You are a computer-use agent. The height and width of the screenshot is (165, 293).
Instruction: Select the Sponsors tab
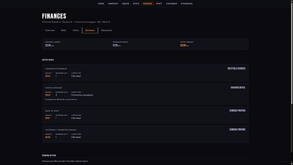pos(90,30)
